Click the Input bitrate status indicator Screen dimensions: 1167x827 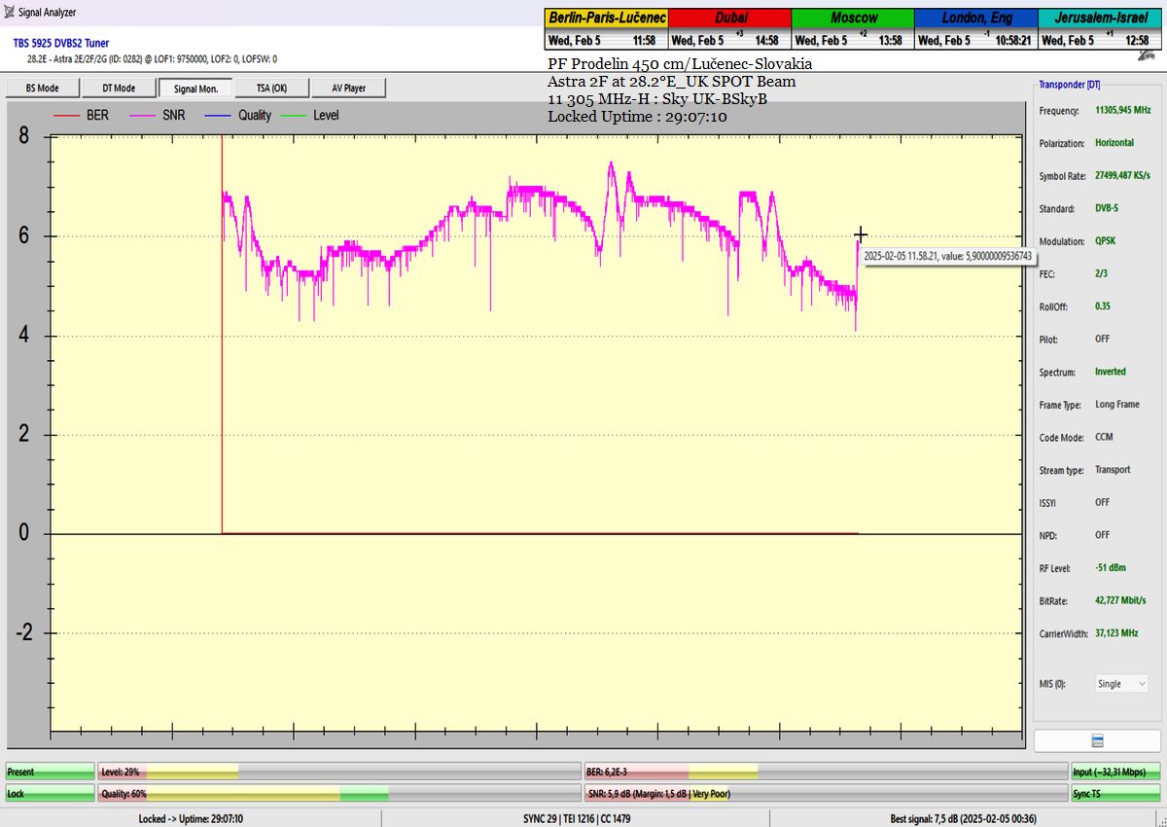(1114, 772)
